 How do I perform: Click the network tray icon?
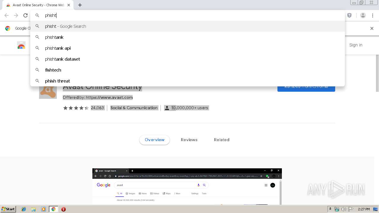[337, 209]
